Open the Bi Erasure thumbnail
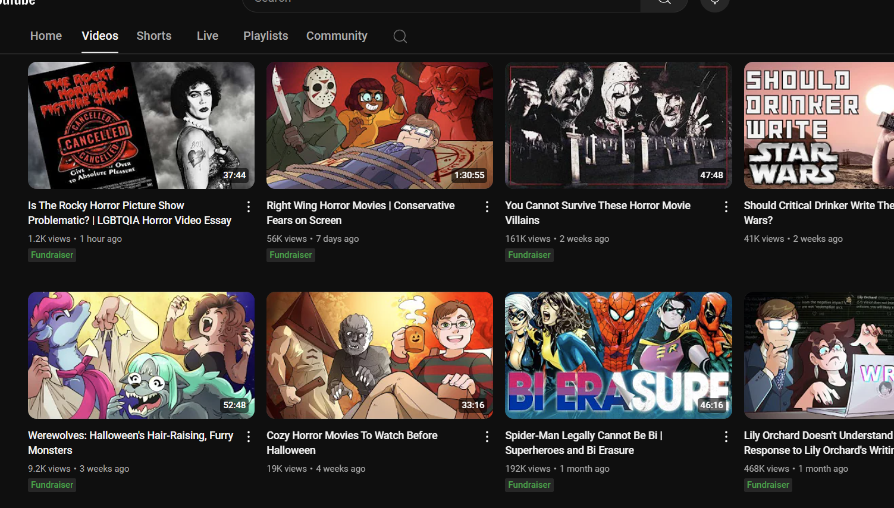 pyautogui.click(x=619, y=355)
